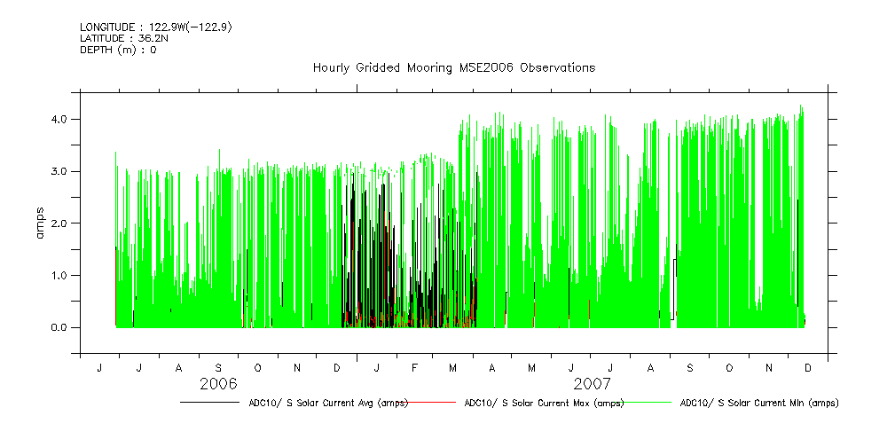Screen dimensions: 895x447
Task: Click the plot title 'Hourly Gridded Mooring MSE2006 Observations'
Action: tap(453, 68)
